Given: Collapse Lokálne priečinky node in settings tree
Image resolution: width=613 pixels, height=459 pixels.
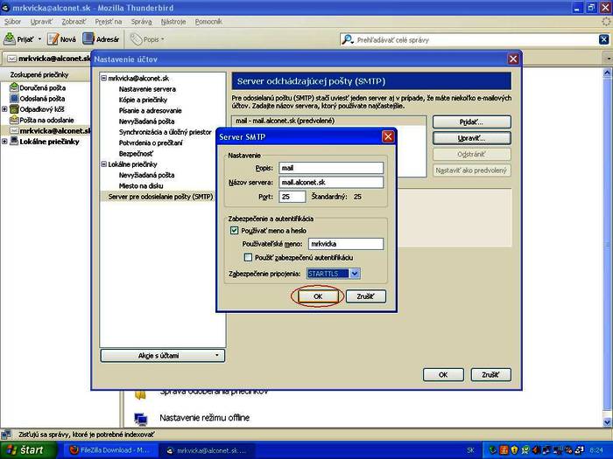Looking at the screenshot, I should (104, 164).
